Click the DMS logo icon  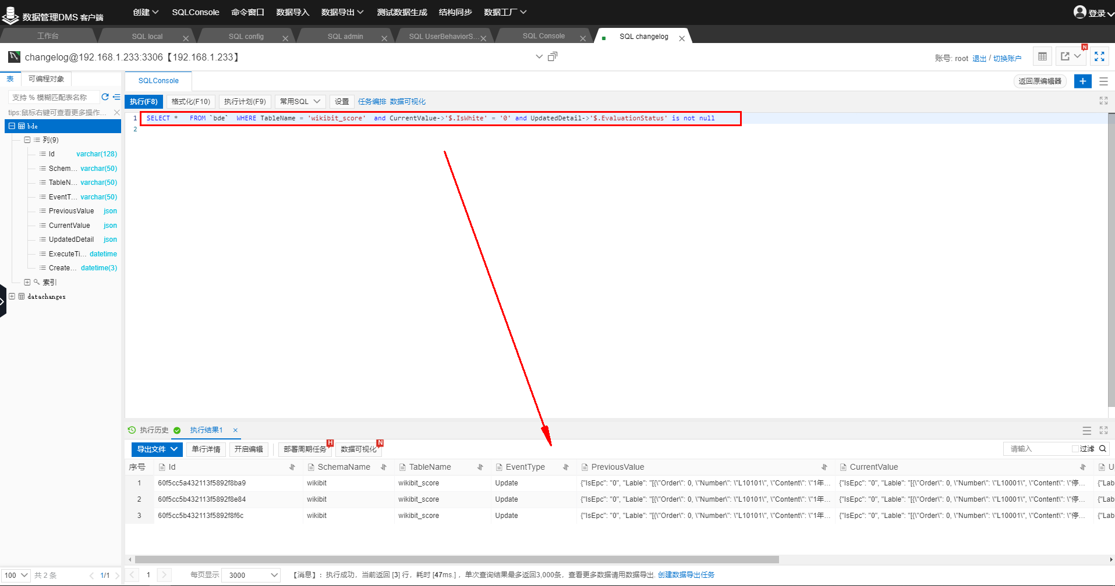[10, 16]
